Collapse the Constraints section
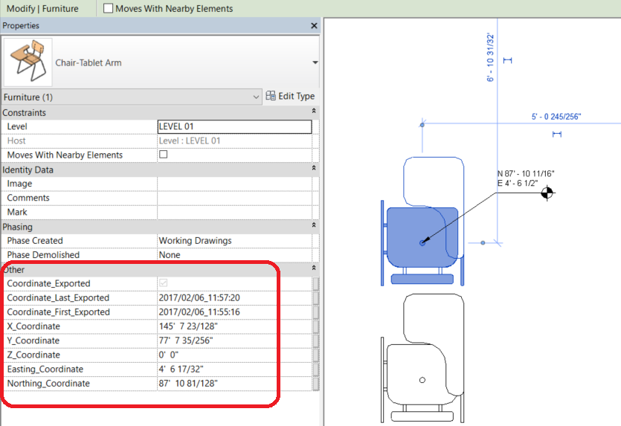621x426 pixels. tap(314, 112)
